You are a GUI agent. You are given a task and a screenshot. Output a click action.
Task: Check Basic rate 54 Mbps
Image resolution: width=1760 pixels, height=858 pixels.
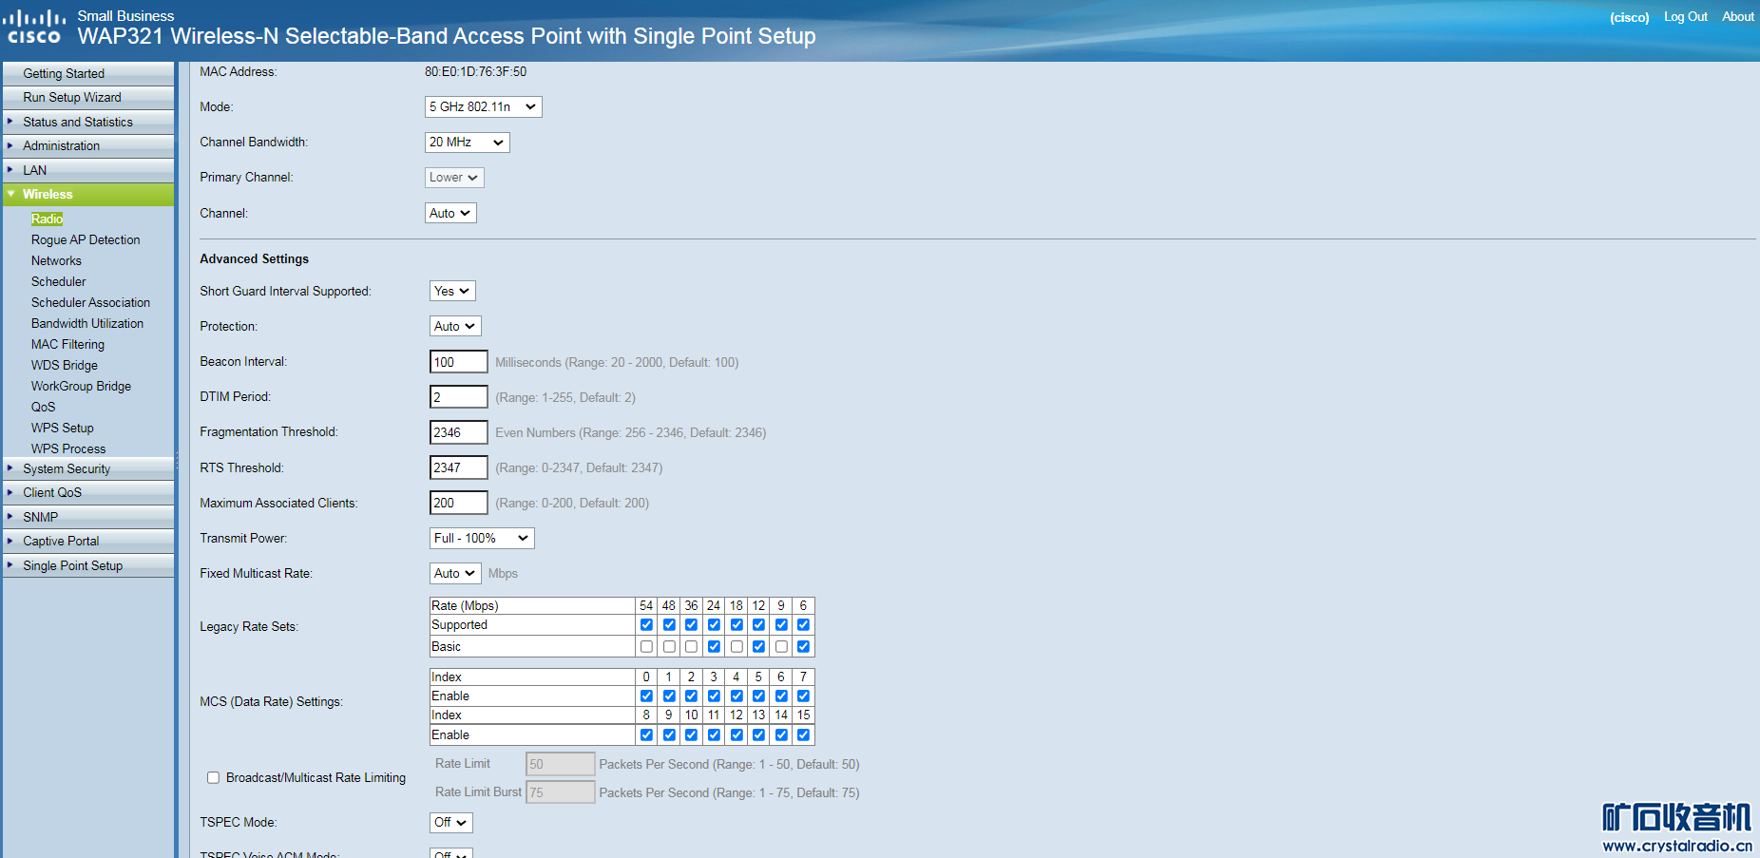click(x=646, y=646)
